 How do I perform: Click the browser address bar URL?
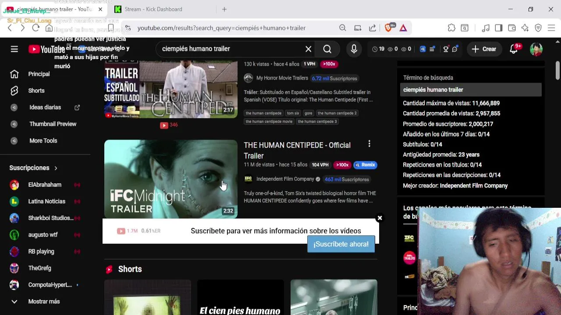(221, 28)
